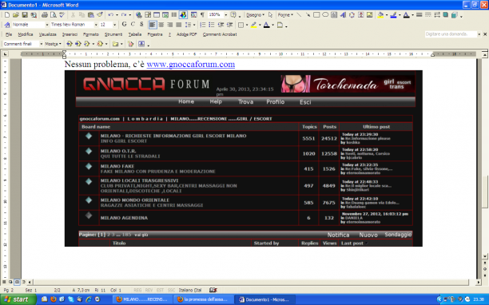Open the Mostra dropdown
Viewport: 489px width, 305px height.
53,44
